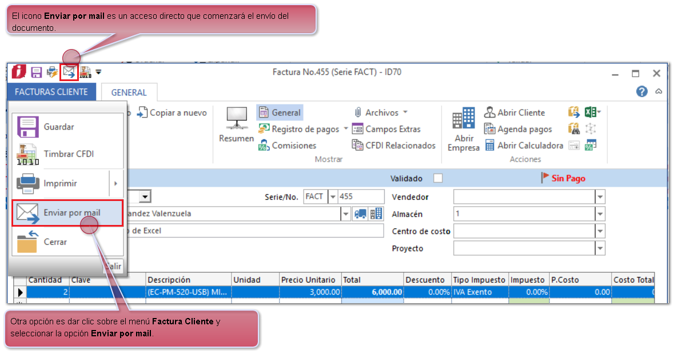Click the partly hidden dropdown arrow left of Serie/No.
This screenshot has width=674, height=354.
(145, 197)
